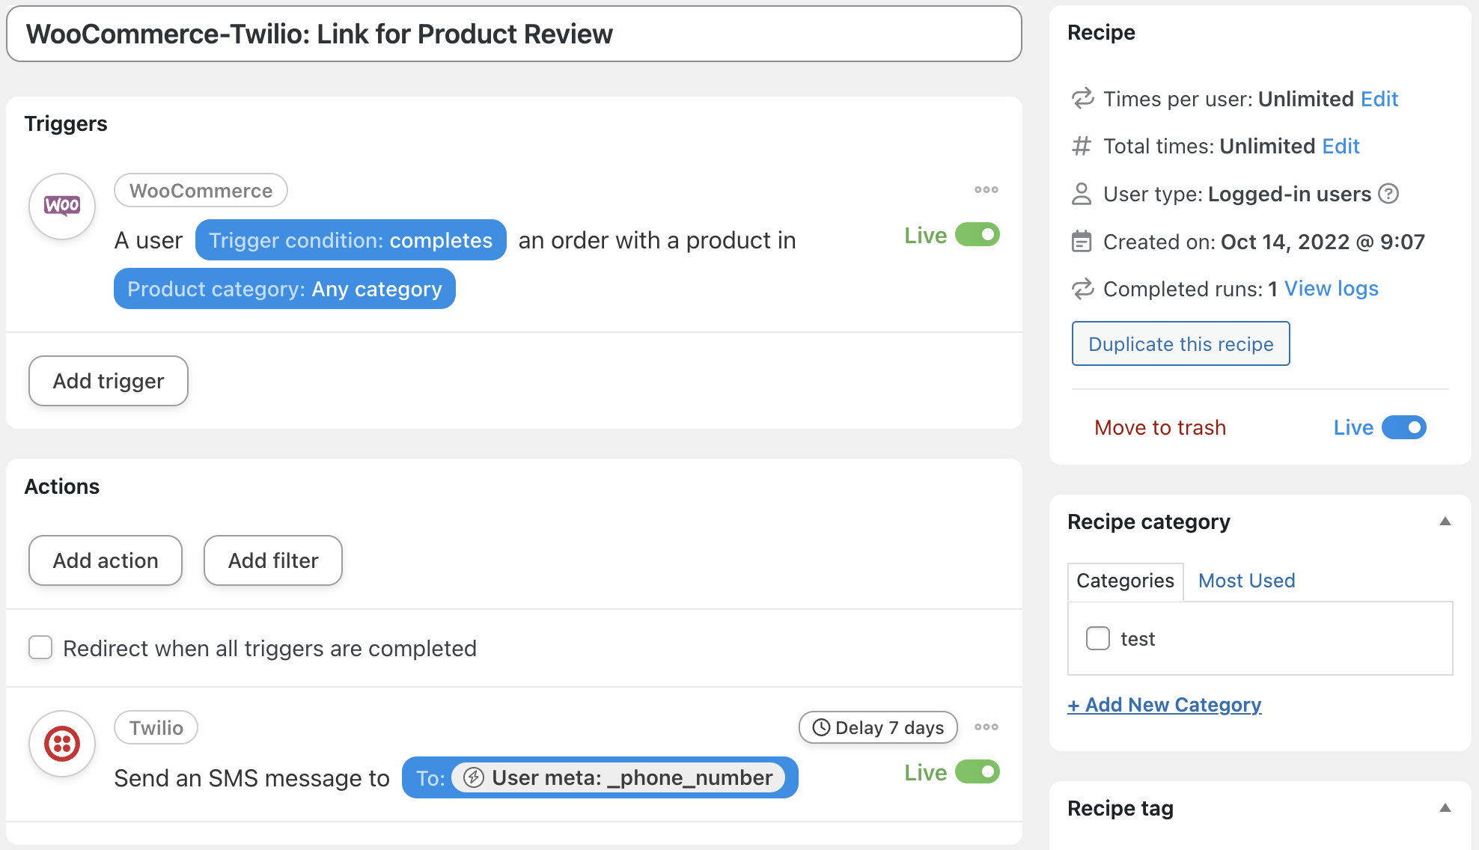Open the To: User meta phone field
Screen dimensions: 1479x850
(x=600, y=777)
